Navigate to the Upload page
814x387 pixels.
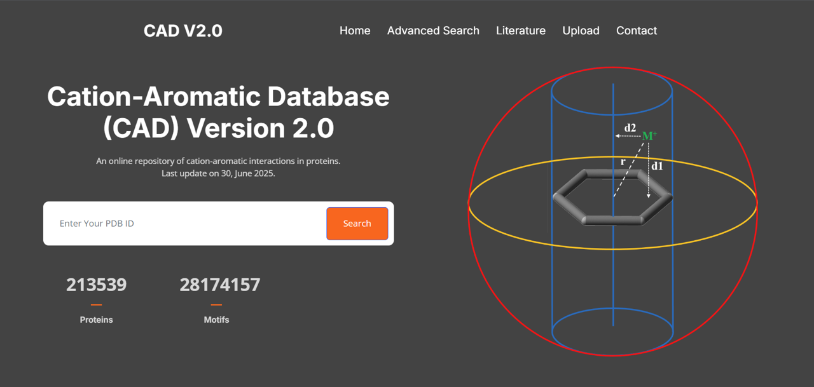pyautogui.click(x=581, y=30)
